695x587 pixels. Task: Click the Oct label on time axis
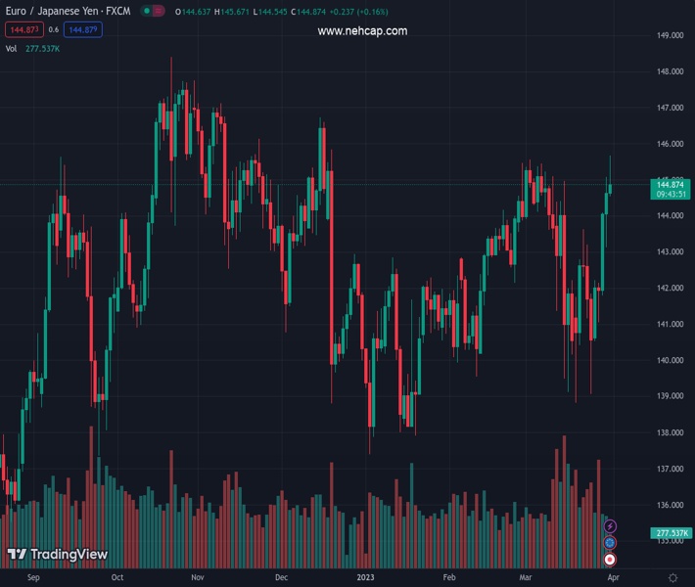tap(116, 578)
